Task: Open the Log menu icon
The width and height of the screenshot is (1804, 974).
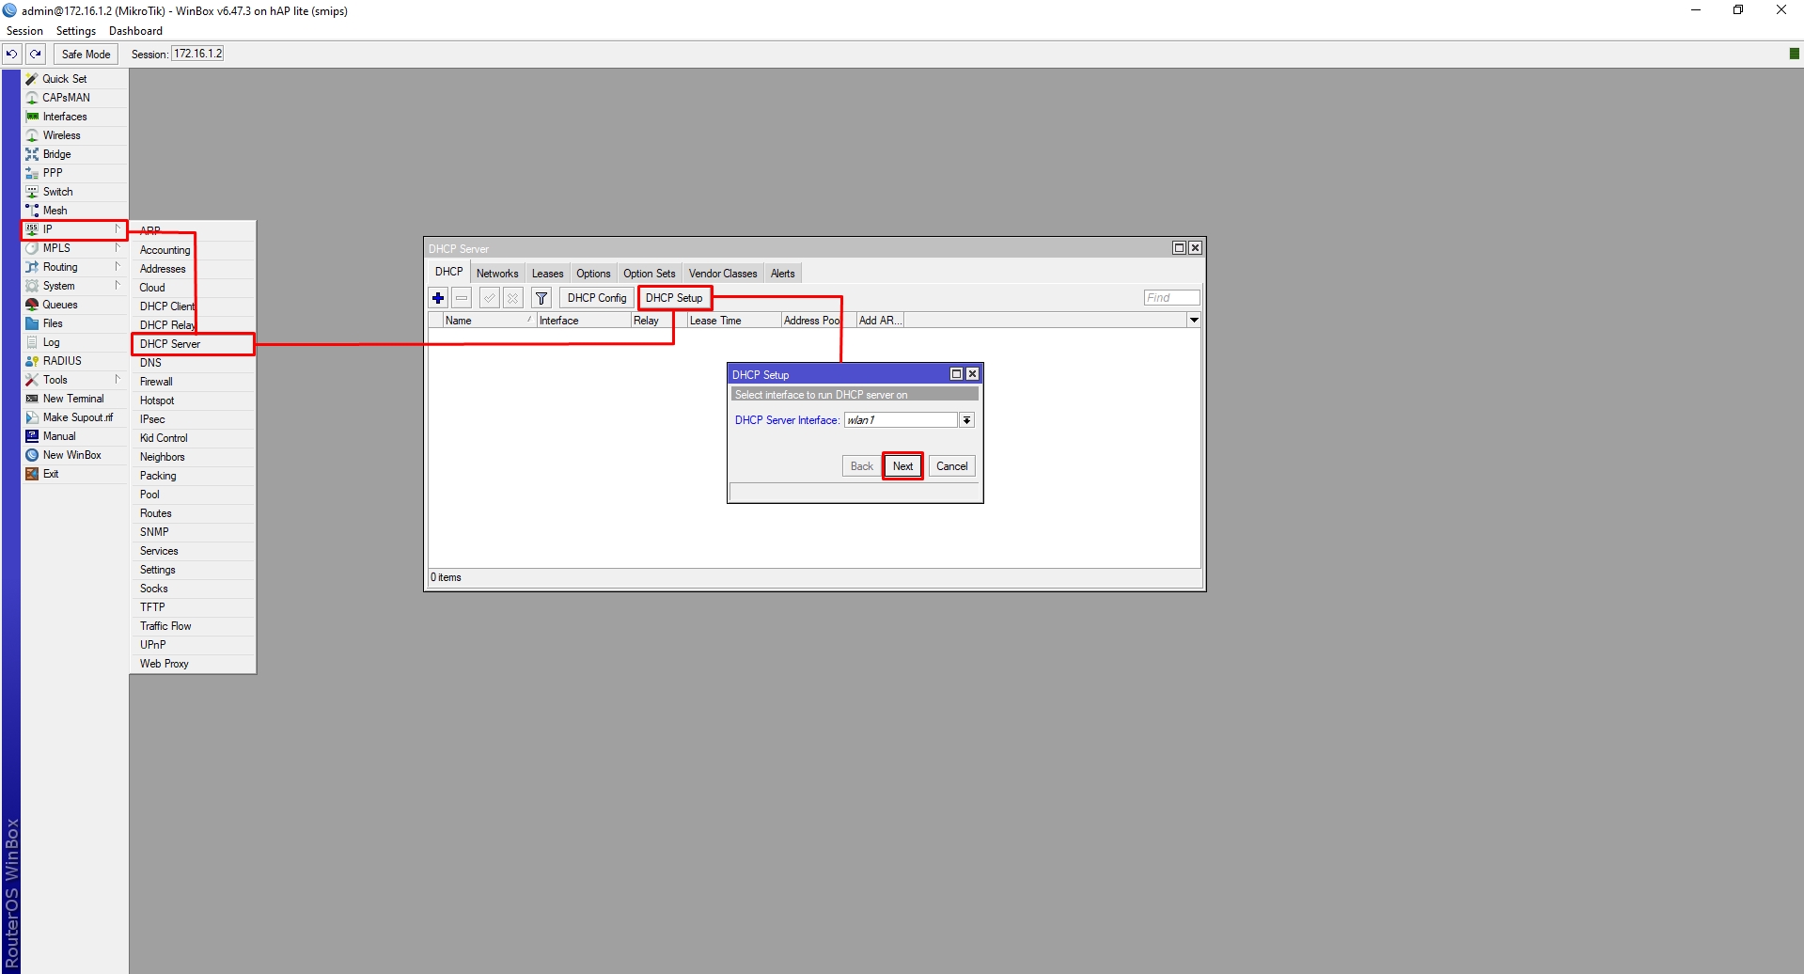Action: tap(32, 342)
